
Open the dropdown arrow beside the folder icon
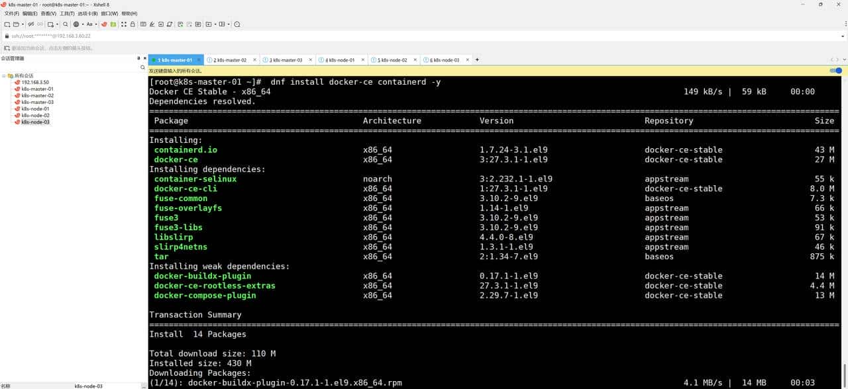[22, 24]
